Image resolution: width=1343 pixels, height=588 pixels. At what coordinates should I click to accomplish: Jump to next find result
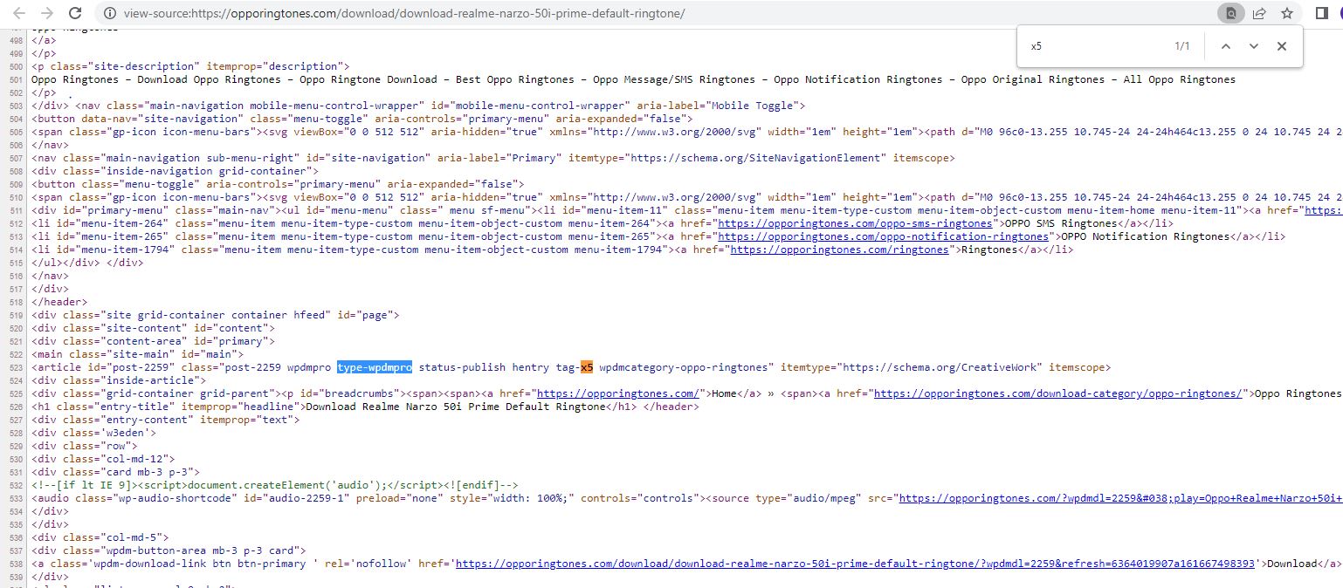click(1254, 46)
